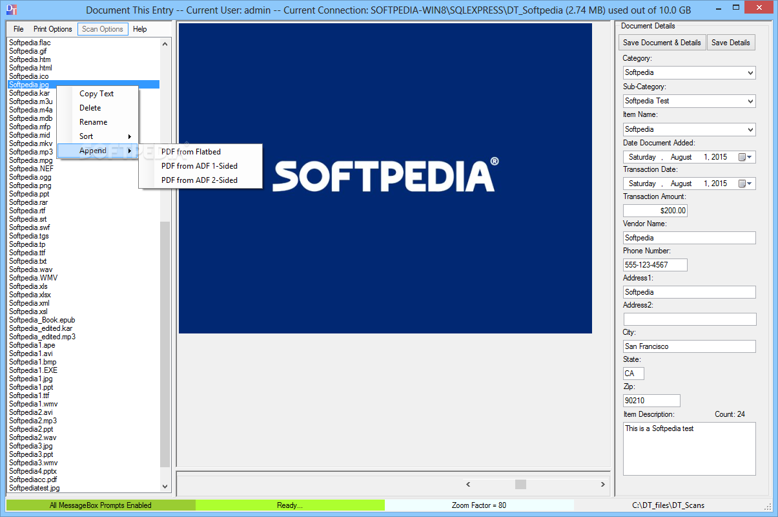Click horizontal scrollbar left arrow under preview
Screen dimensions: 778x517
468,484
